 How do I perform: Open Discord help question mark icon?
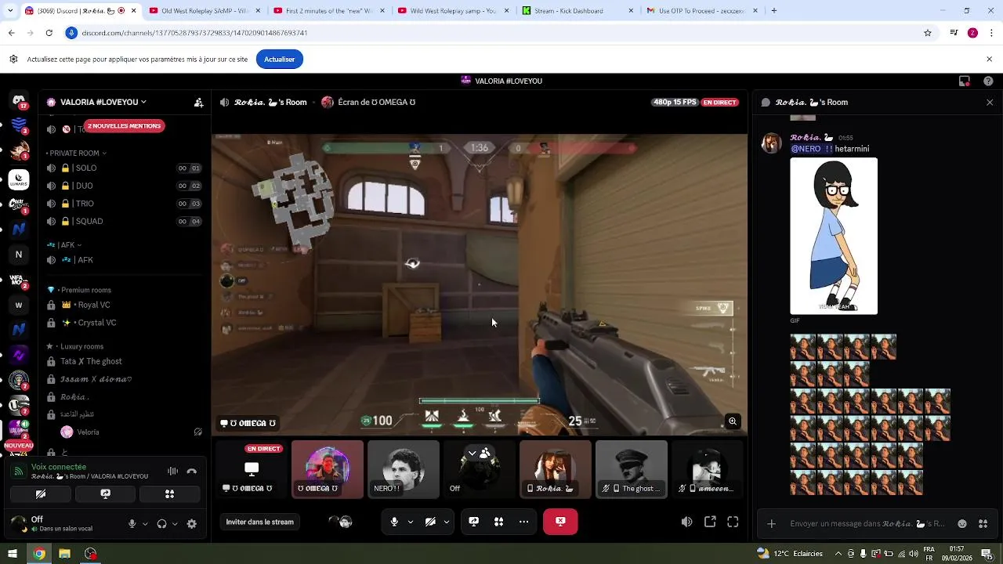988,81
